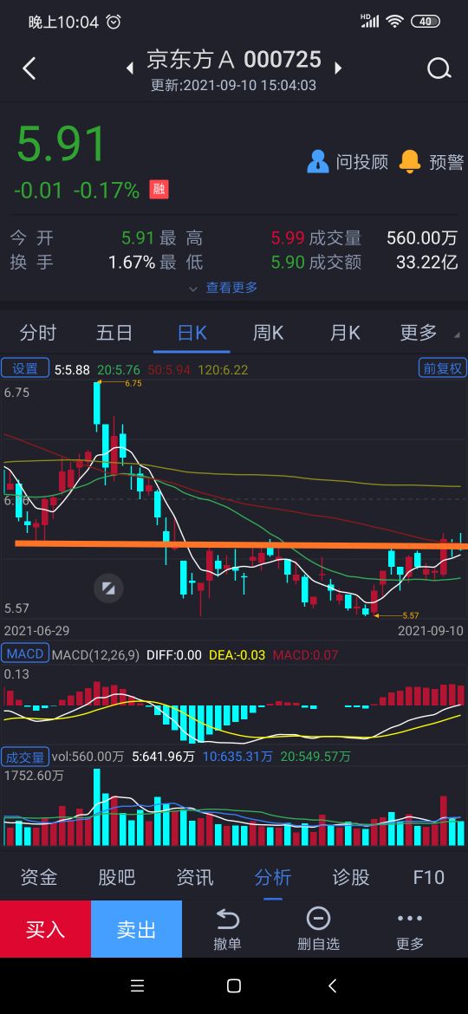
Task: Tap the Wi-Fi status bar icon
Action: pyautogui.click(x=394, y=22)
